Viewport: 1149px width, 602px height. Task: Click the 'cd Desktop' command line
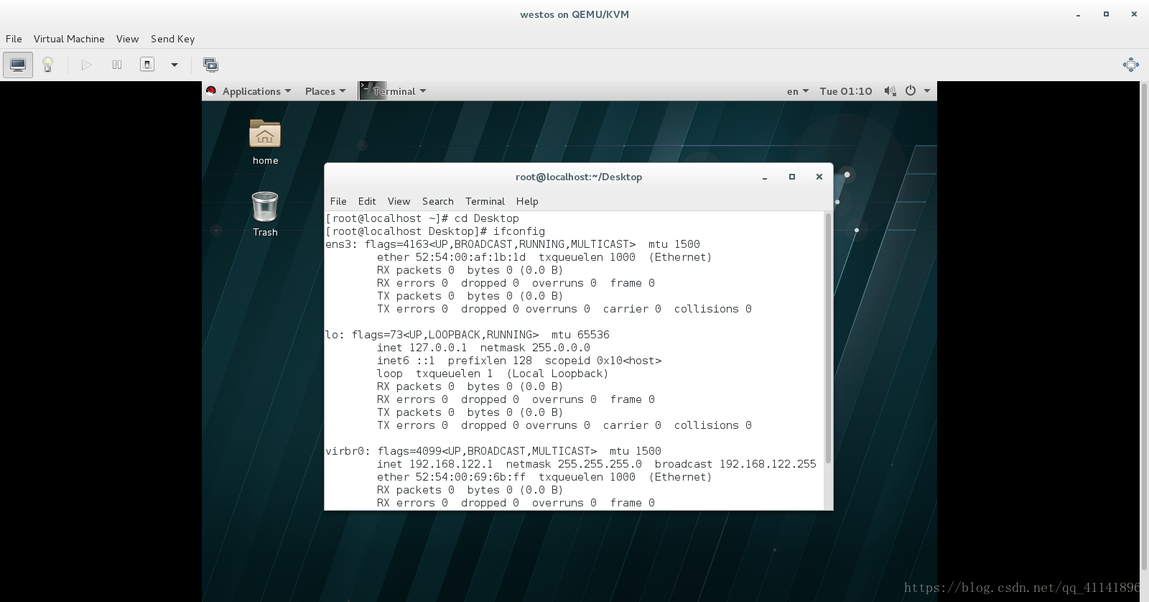click(x=422, y=218)
